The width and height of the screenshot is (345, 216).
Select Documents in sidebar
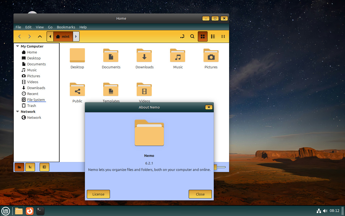point(36,64)
